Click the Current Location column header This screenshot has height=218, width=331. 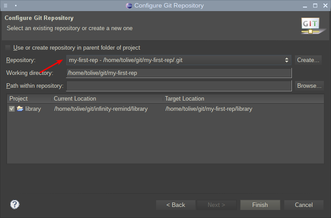[x=108, y=99]
